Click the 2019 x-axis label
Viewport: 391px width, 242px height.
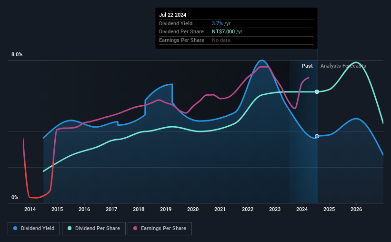166,209
